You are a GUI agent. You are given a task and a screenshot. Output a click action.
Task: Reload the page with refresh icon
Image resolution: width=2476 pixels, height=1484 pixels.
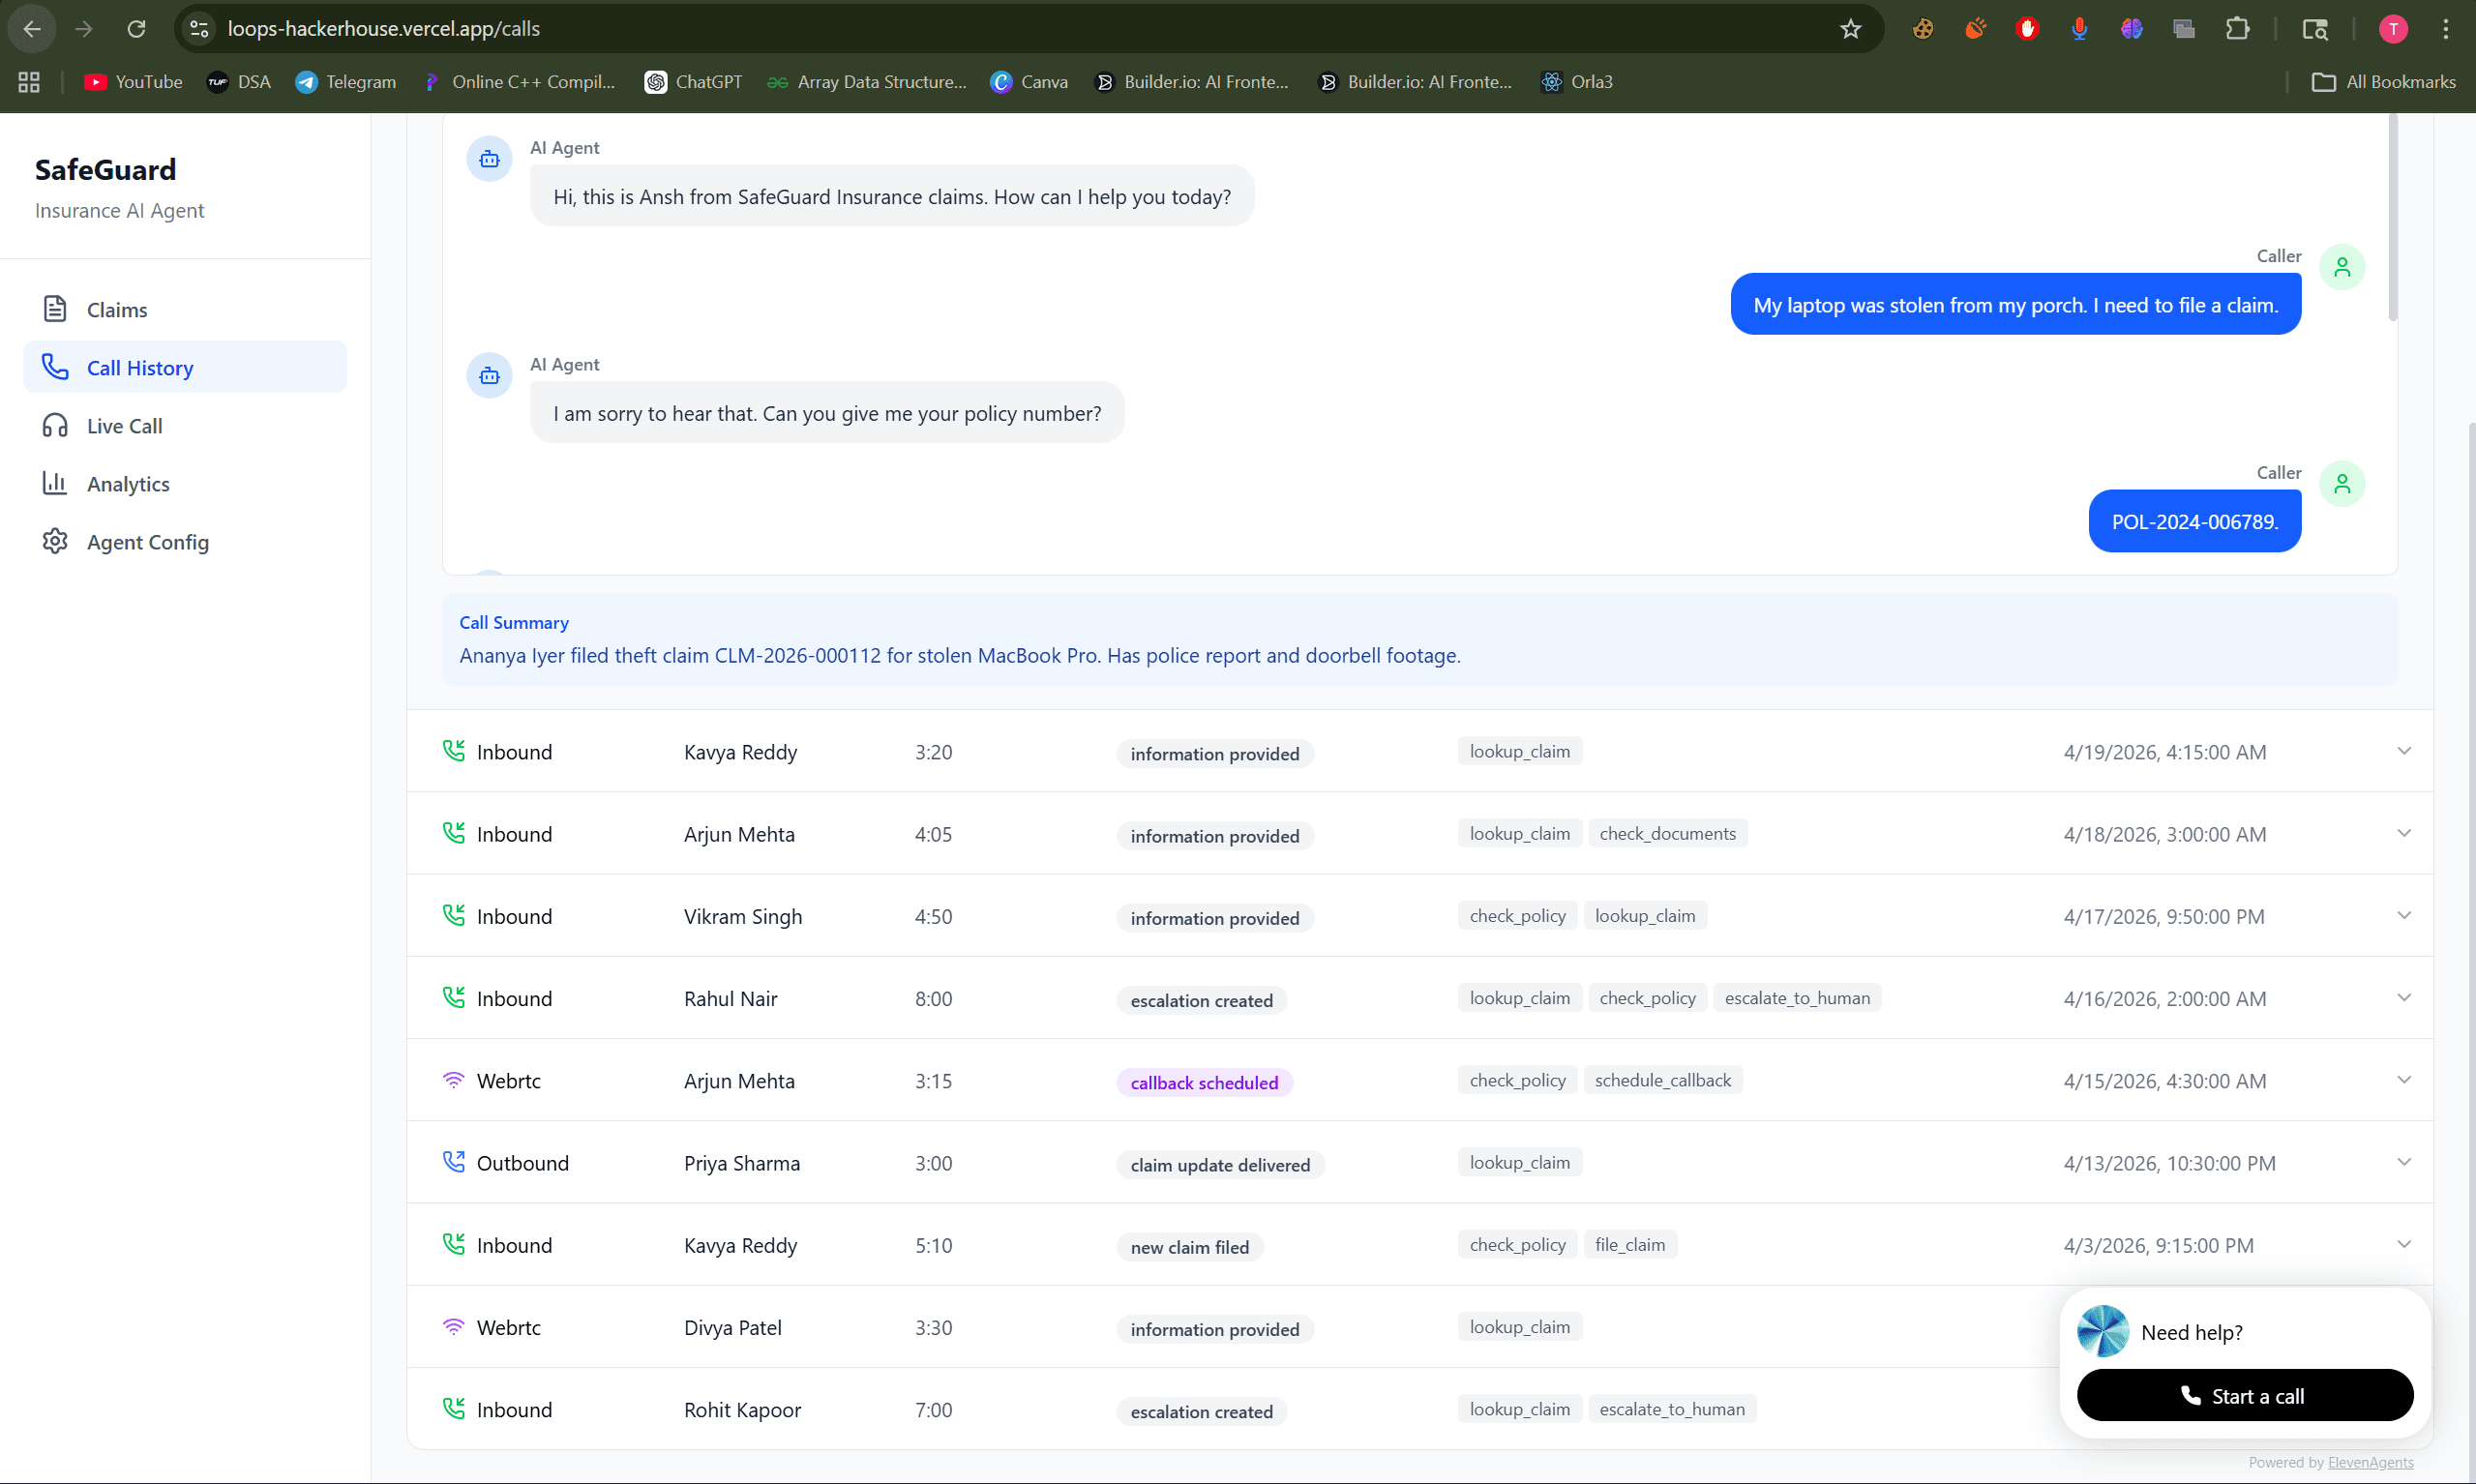click(x=136, y=29)
